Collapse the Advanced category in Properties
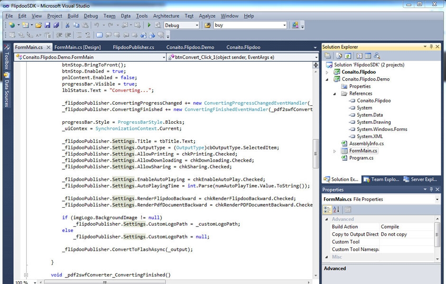 [x=327, y=219]
